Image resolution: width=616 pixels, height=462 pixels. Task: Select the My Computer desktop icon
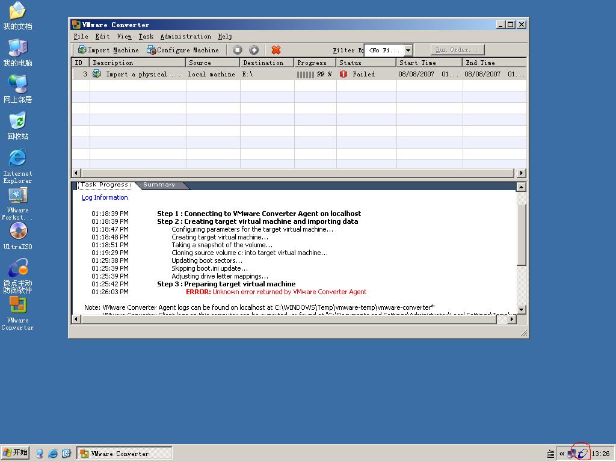(17, 53)
